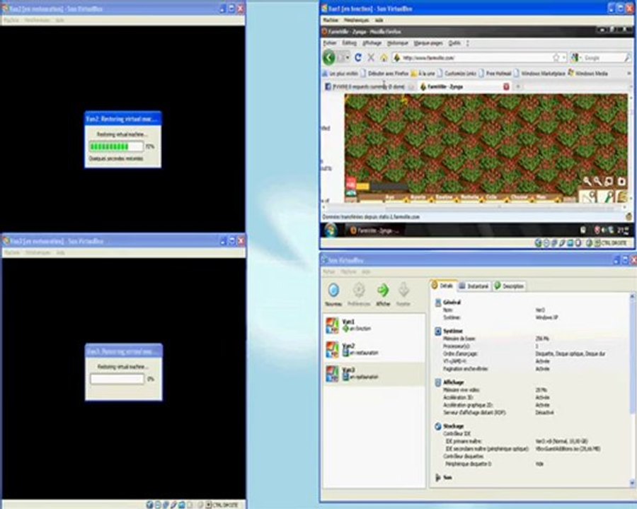Click the Windows Start orb in Van1 guest
This screenshot has width=637, height=509.
point(331,230)
